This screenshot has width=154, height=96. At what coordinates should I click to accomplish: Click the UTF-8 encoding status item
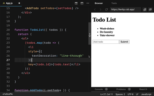click(x=130, y=94)
